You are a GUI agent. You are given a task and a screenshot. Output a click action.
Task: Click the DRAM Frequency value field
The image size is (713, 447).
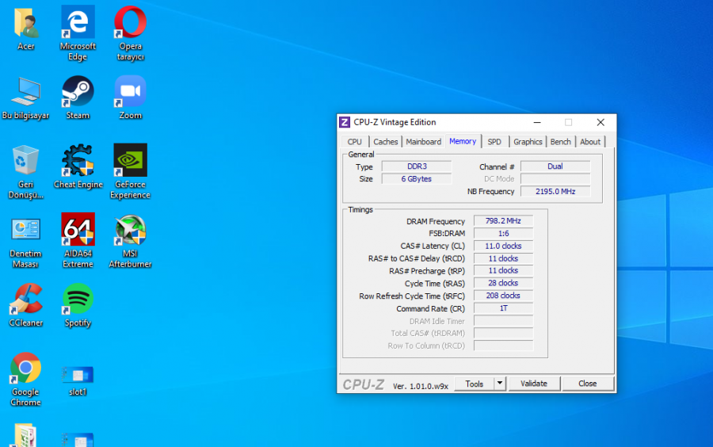(503, 221)
